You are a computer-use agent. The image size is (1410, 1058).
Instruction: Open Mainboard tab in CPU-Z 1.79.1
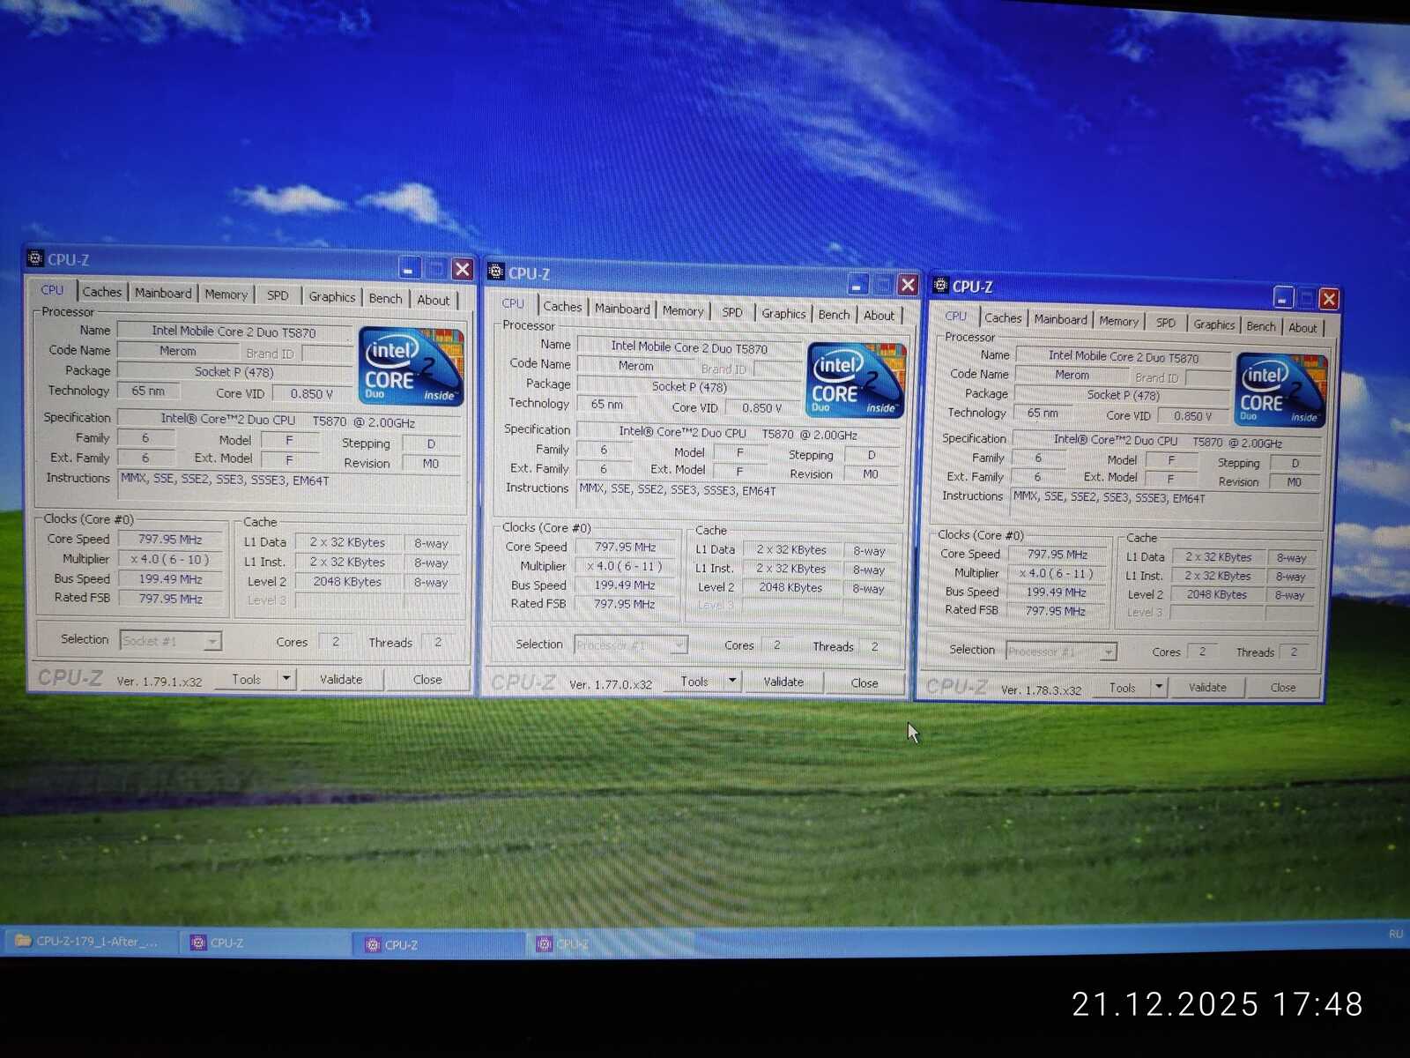coord(163,293)
